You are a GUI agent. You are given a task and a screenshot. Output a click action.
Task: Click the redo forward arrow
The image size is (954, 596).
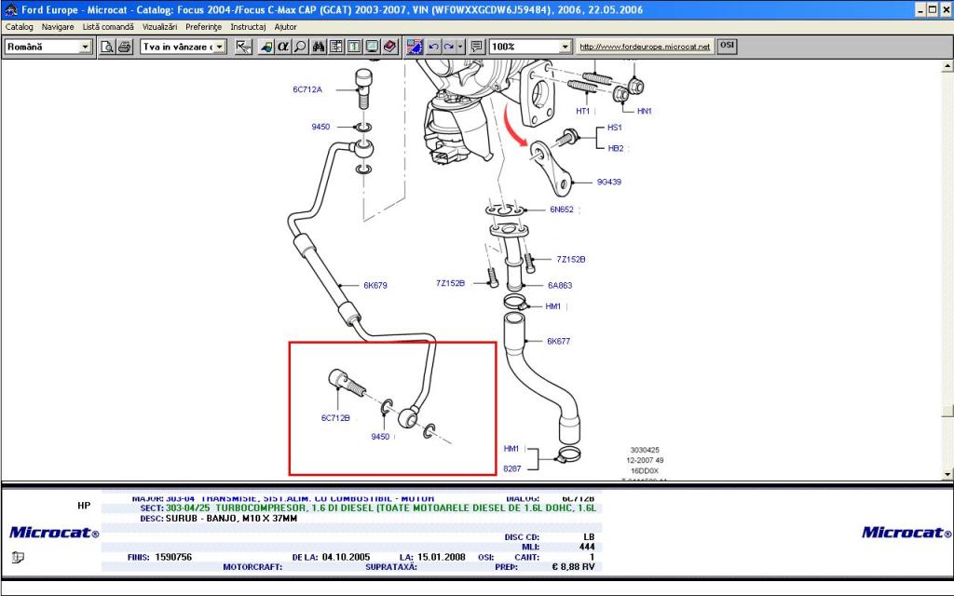coord(449,47)
